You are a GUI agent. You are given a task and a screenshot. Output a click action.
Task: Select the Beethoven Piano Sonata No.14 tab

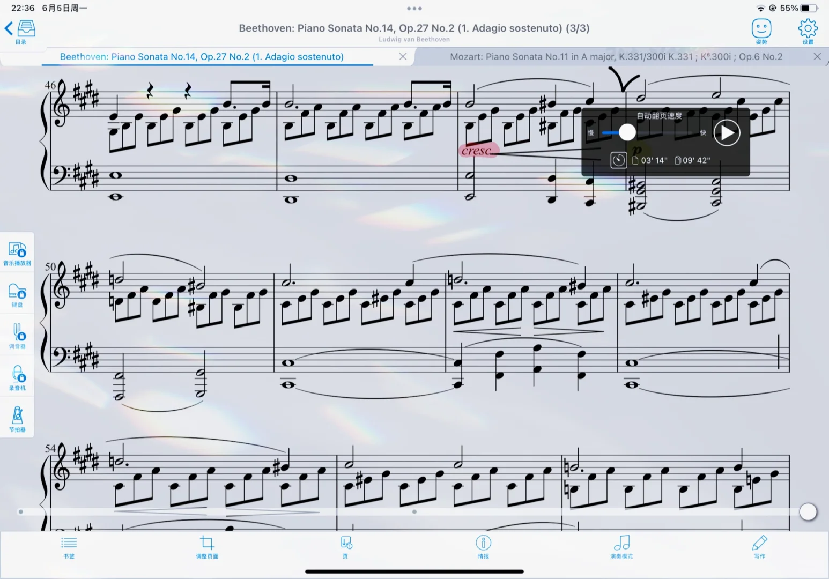(x=202, y=57)
